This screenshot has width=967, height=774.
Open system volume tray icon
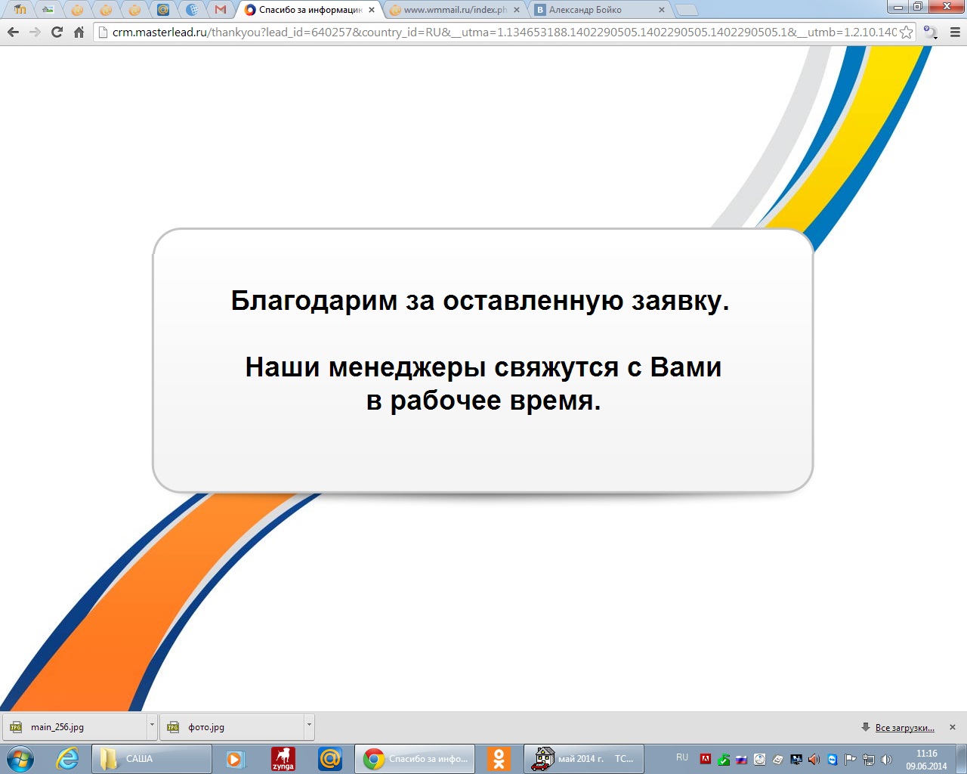pyautogui.click(x=886, y=760)
